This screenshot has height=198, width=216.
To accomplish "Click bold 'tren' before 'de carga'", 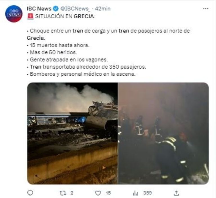I will [78, 31].
